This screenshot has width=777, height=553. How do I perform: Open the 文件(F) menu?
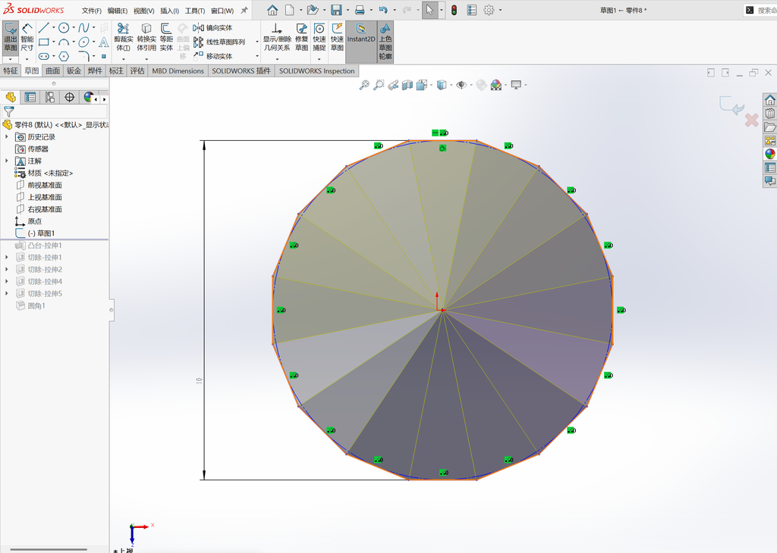[x=91, y=11]
